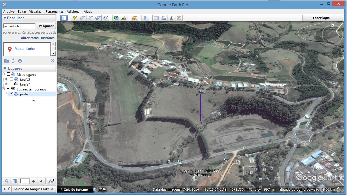Expand the tarefa5 tree node
The height and width of the screenshot is (195, 347).
tap(7, 79)
